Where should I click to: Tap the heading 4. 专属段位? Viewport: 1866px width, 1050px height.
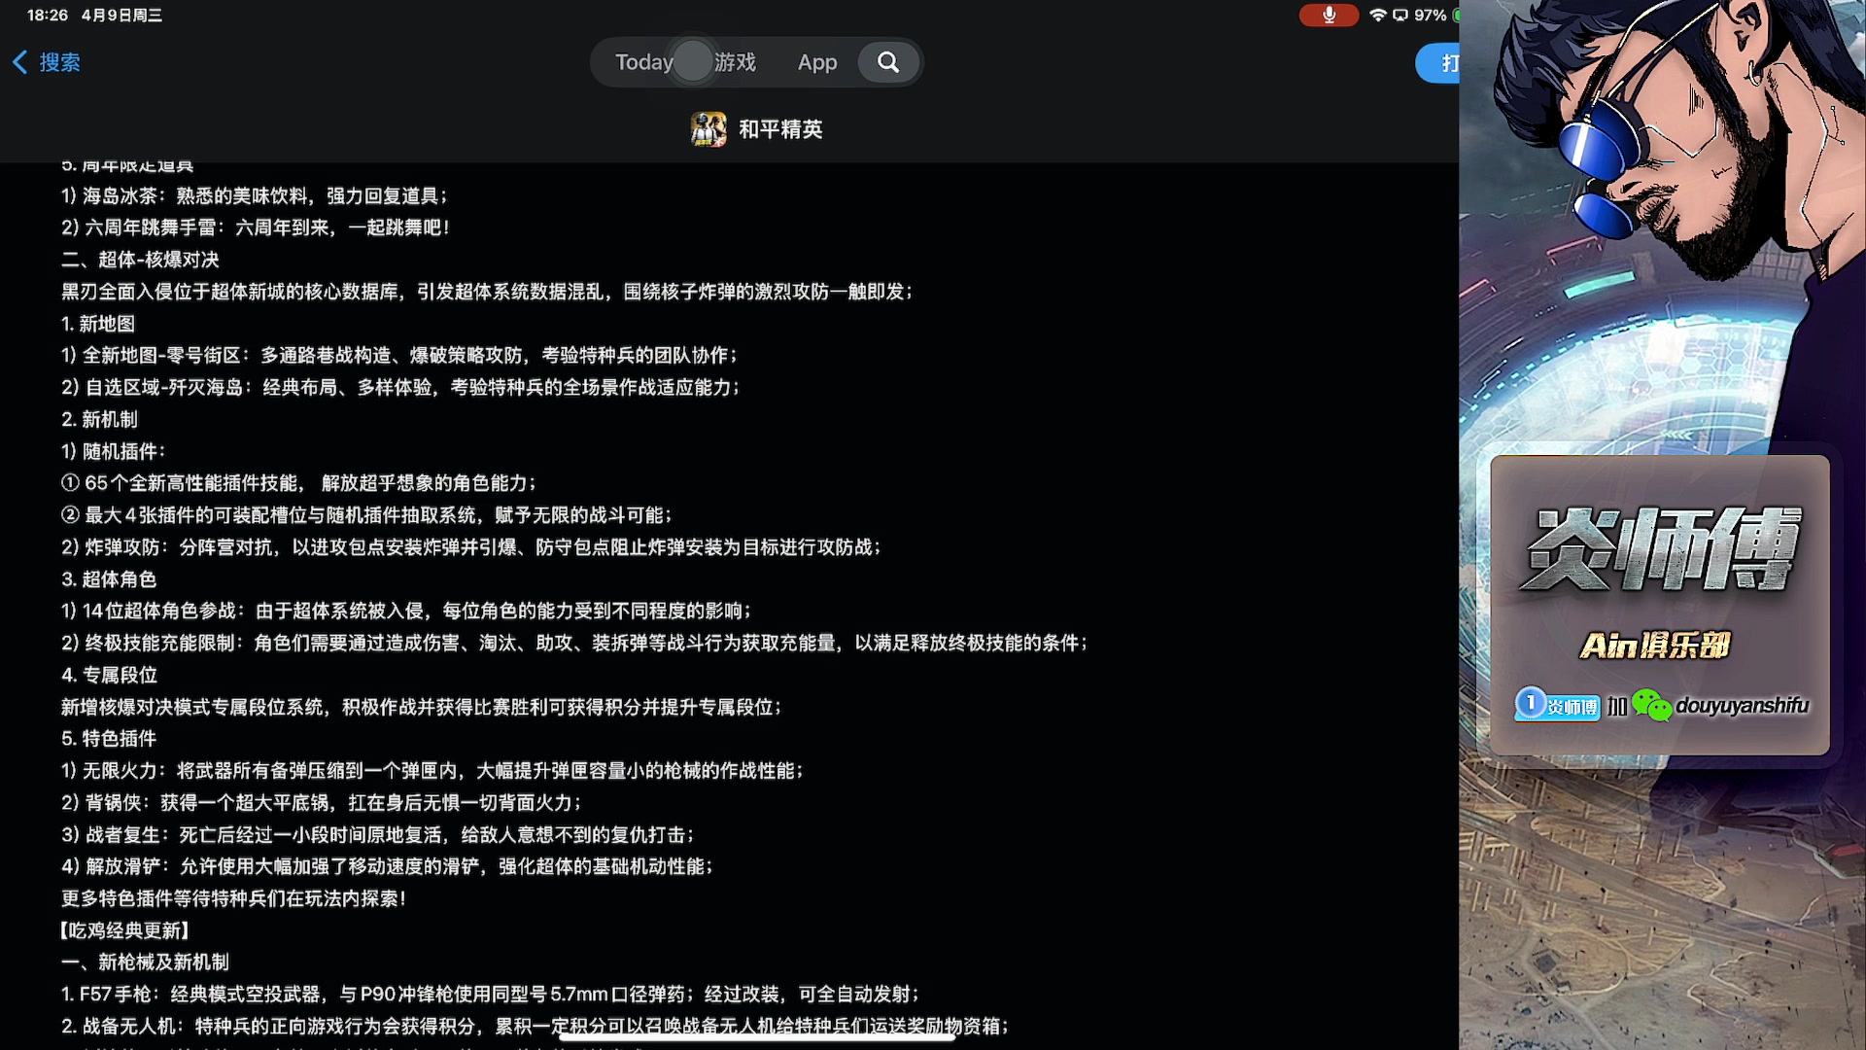[x=109, y=676]
